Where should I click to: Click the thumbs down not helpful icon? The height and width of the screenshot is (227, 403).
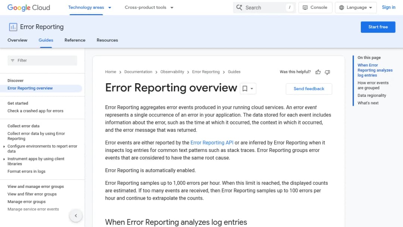[327, 72]
